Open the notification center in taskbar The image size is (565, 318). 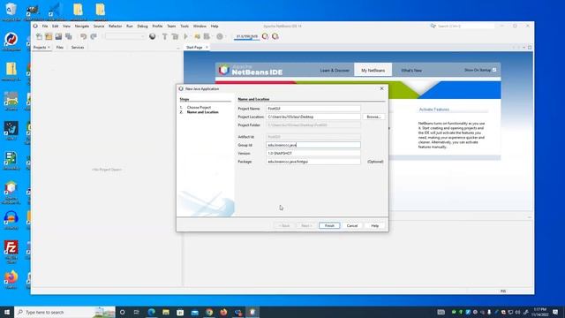pos(555,312)
